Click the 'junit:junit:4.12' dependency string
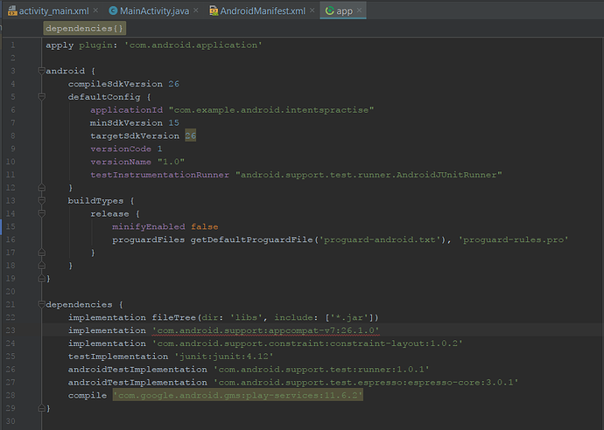Viewport: 604px width, 430px height. [x=224, y=357]
